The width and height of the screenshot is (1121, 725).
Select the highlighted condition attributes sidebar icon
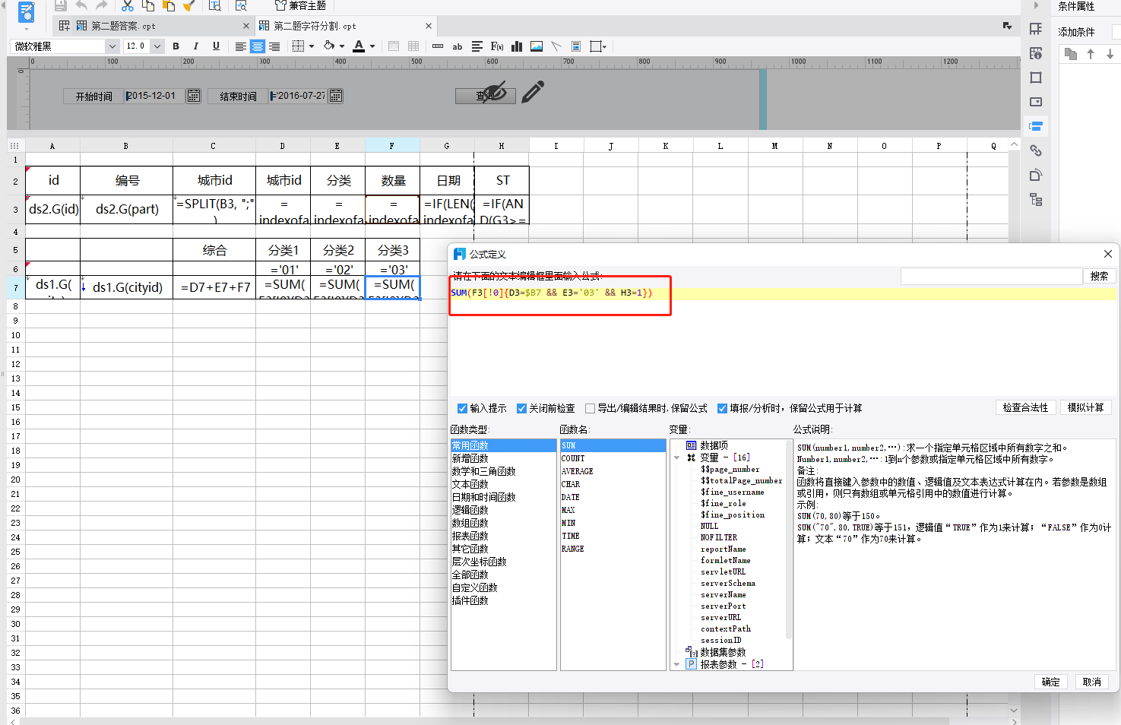click(x=1036, y=126)
